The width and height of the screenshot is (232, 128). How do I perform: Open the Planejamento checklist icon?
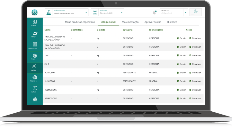point(35,44)
